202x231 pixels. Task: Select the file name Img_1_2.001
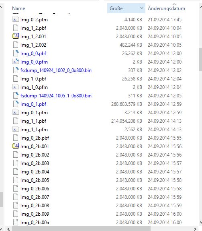(33, 37)
